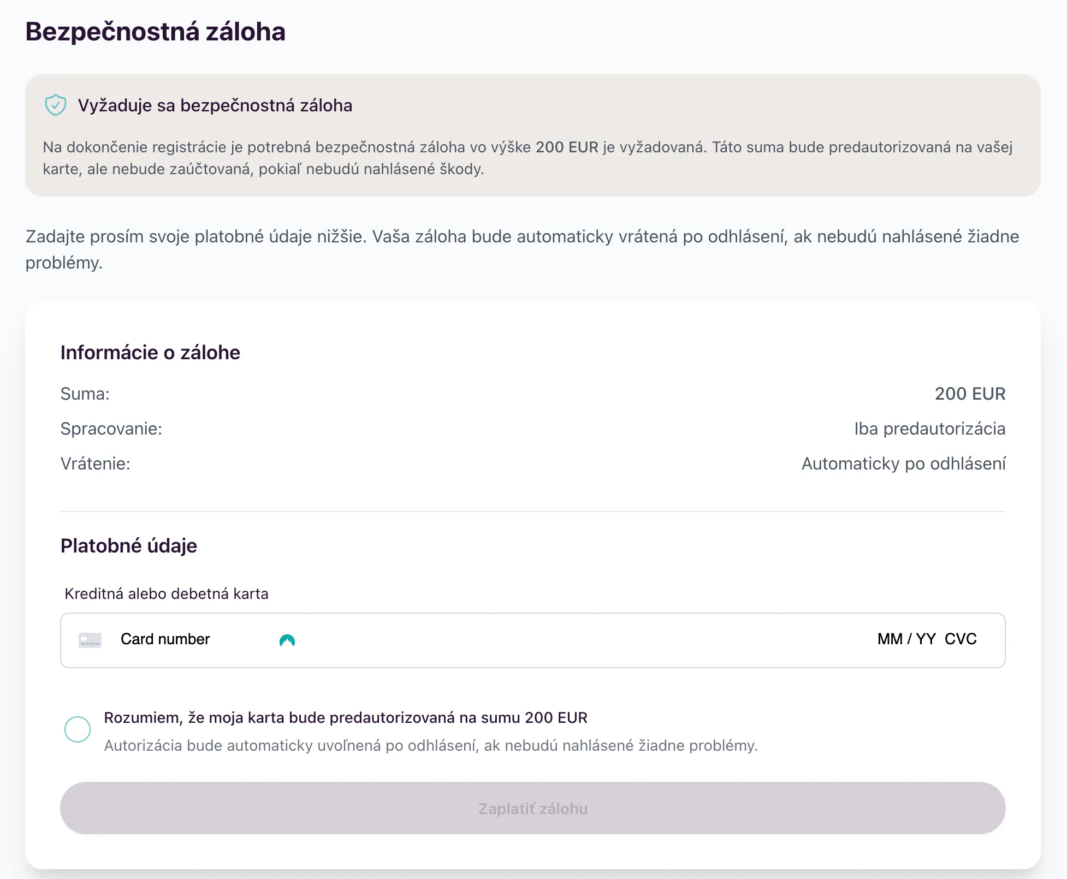1067x879 pixels.
Task: Click the Rozumiem, že moja karta consent text
Action: point(346,717)
